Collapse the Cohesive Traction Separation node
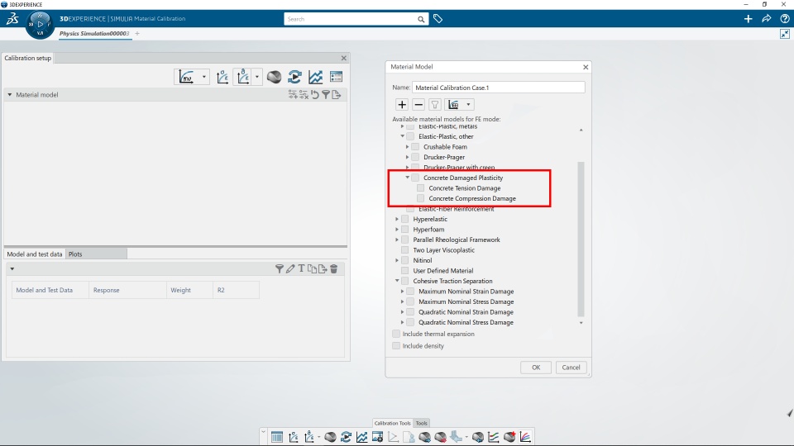Image resolution: width=794 pixels, height=446 pixels. tap(397, 281)
